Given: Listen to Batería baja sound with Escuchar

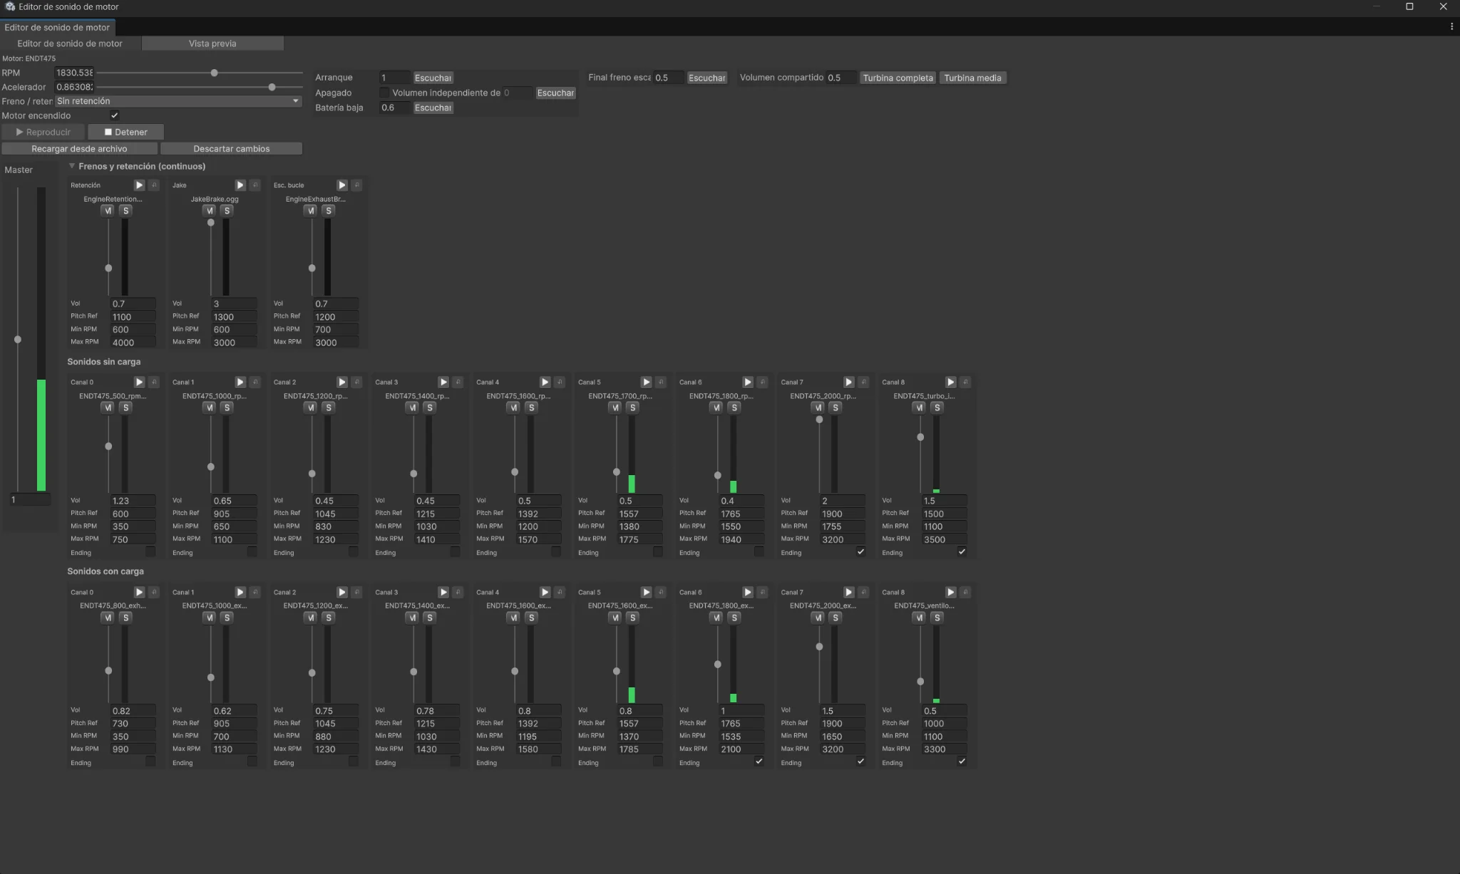Looking at the screenshot, I should pos(433,108).
